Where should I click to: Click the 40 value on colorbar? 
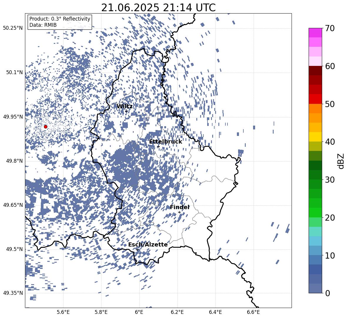point(329,142)
